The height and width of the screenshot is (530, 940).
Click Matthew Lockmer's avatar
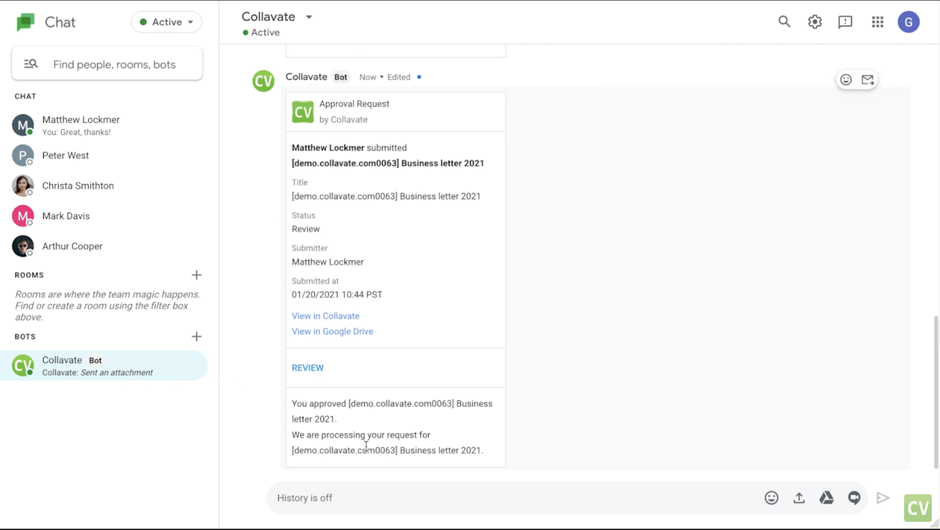pyautogui.click(x=23, y=125)
